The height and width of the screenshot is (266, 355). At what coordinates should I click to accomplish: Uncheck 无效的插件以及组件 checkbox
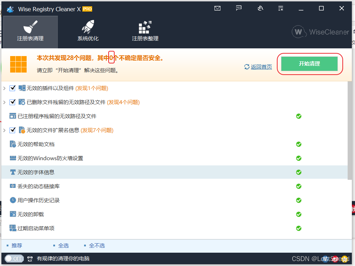point(13,88)
